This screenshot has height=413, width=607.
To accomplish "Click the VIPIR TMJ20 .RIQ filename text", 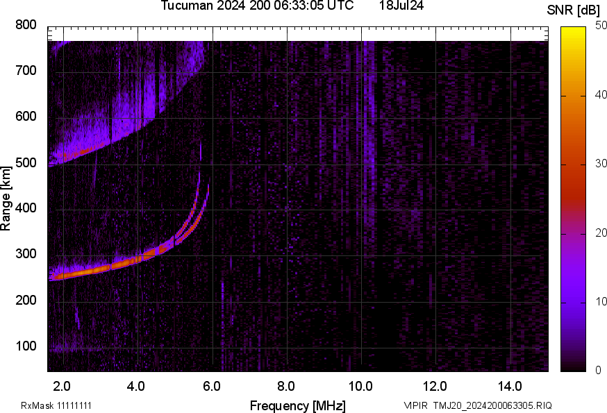I will (478, 405).
